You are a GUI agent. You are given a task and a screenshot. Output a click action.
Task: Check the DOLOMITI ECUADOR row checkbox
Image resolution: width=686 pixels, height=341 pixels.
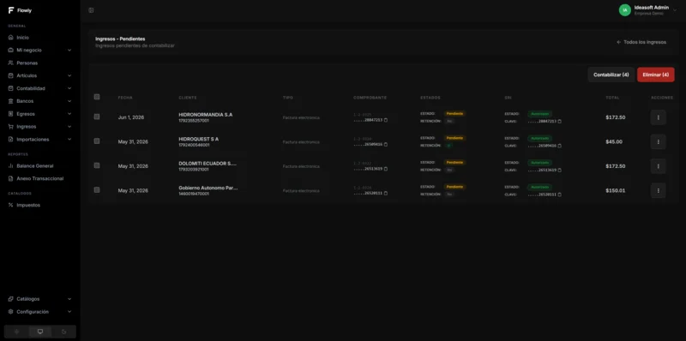97,165
